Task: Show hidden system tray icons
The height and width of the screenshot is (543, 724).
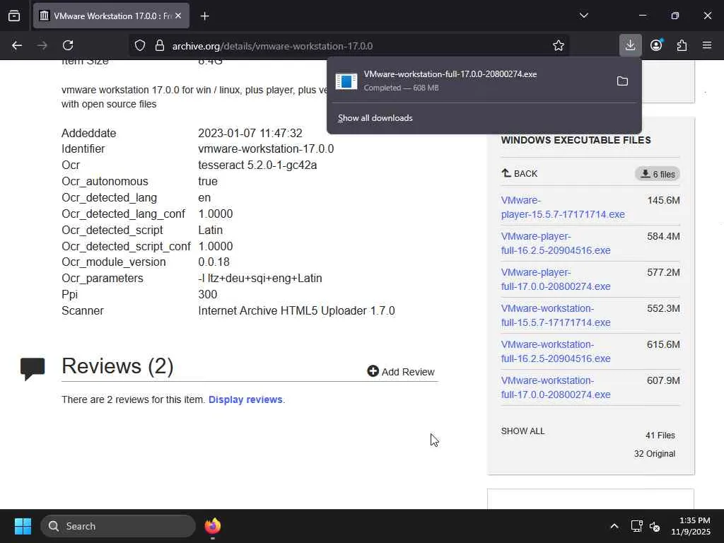Action: click(614, 526)
